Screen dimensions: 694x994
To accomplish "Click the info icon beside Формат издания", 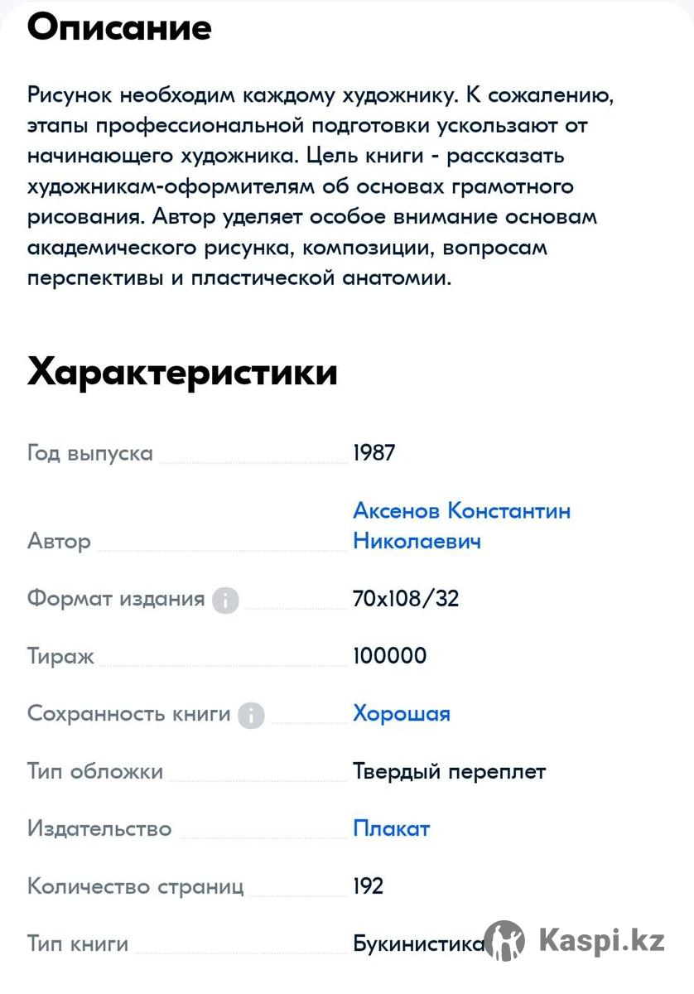I will click(225, 600).
